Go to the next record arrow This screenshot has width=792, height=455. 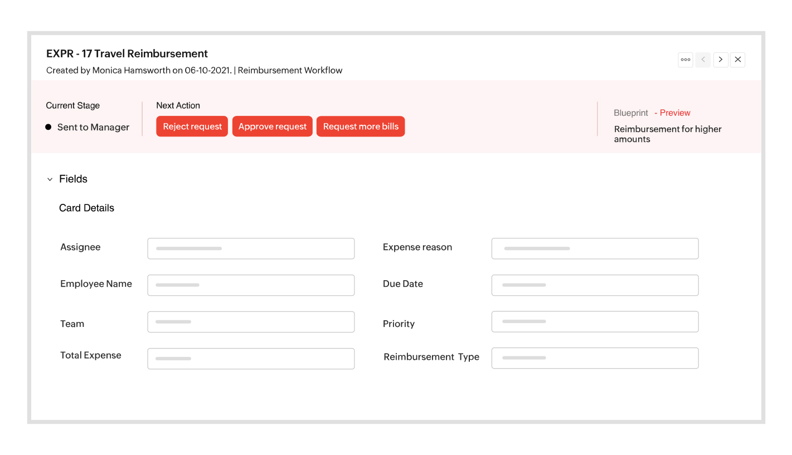721,60
